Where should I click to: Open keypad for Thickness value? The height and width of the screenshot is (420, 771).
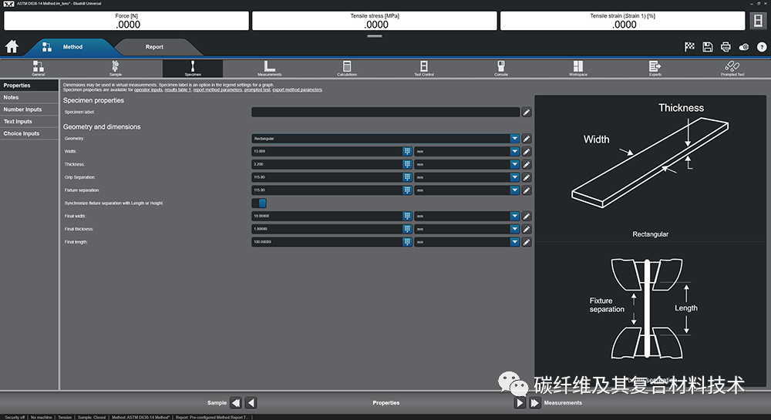(407, 164)
